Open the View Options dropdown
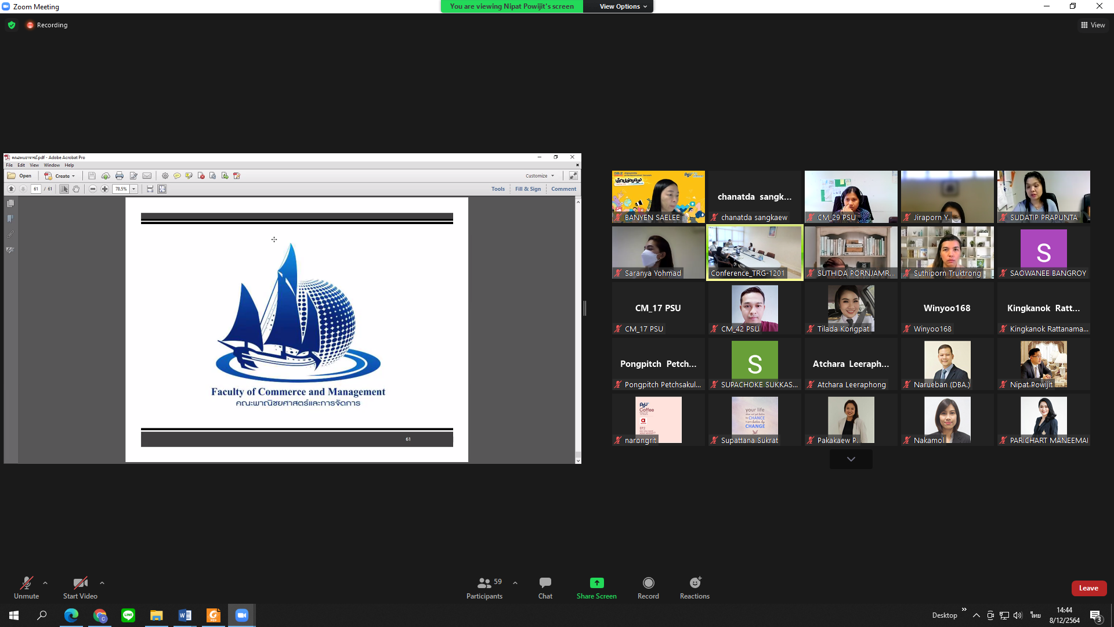This screenshot has height=627, width=1114. (623, 6)
